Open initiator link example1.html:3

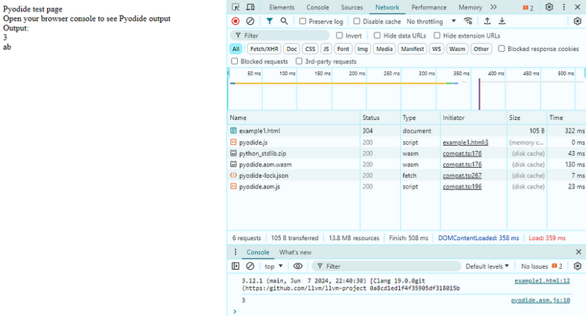point(465,142)
